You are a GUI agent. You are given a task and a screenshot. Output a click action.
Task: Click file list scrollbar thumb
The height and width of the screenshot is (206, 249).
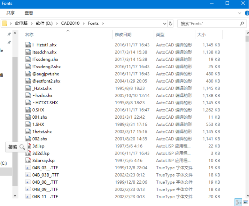tap(247, 39)
